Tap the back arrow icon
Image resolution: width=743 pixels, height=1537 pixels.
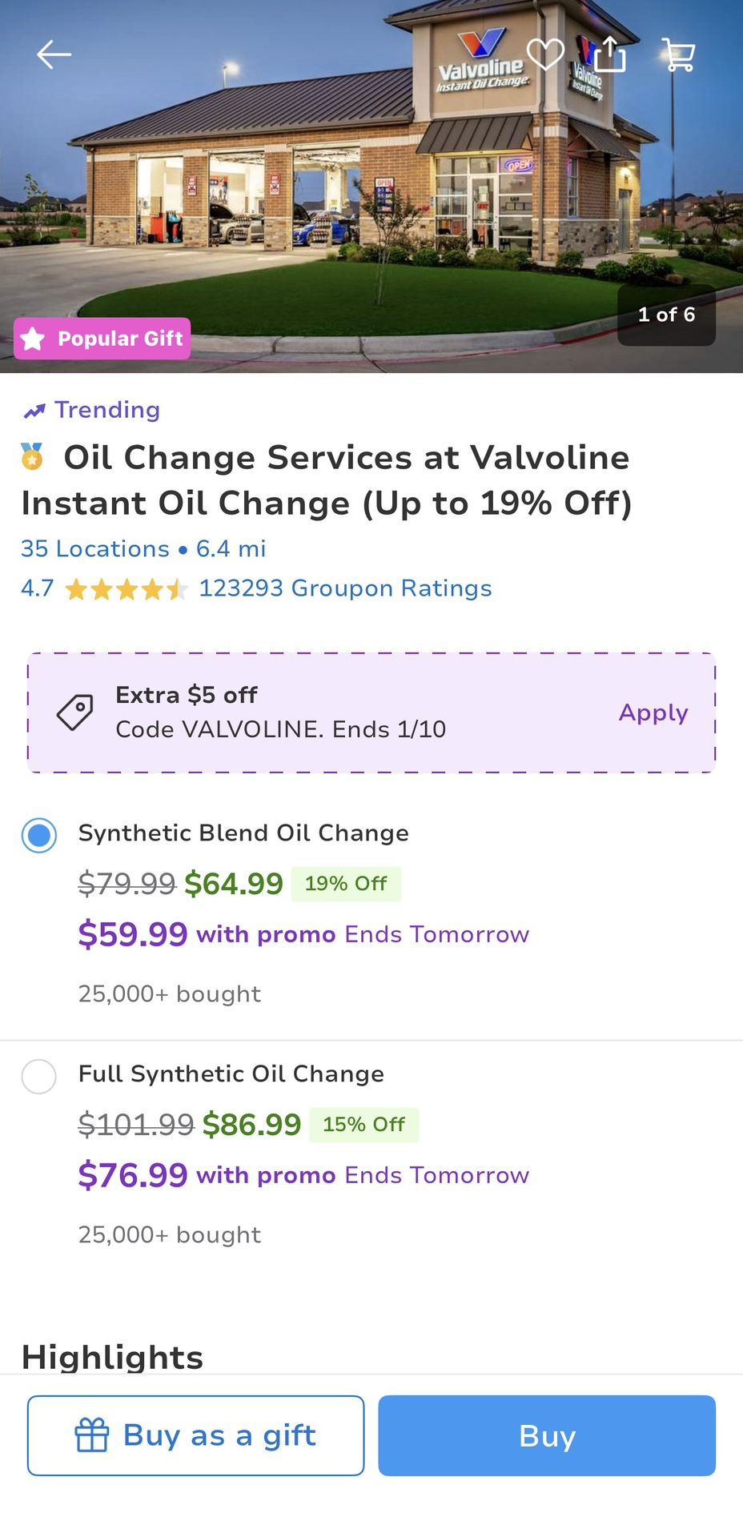pyautogui.click(x=54, y=54)
